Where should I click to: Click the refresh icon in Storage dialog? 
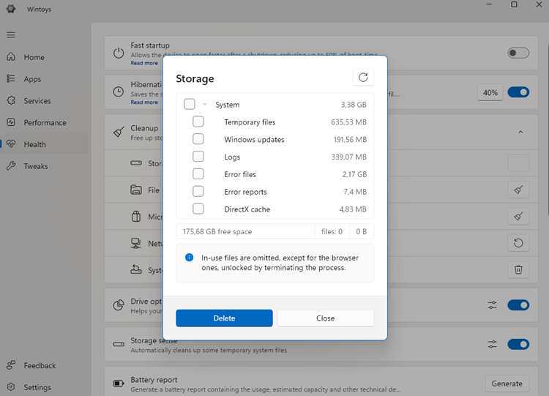pos(363,78)
